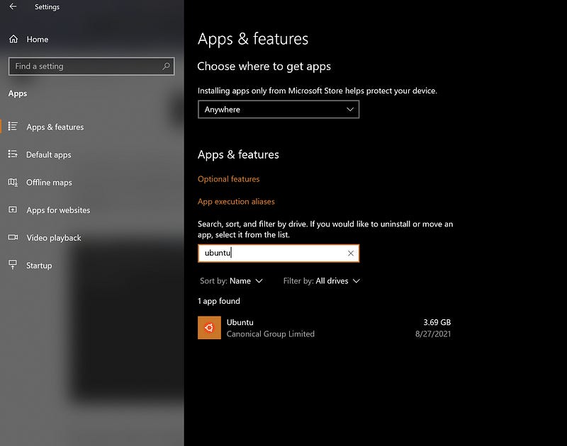Image resolution: width=567 pixels, height=446 pixels.
Task: Open the Optional features link
Action: [228, 179]
